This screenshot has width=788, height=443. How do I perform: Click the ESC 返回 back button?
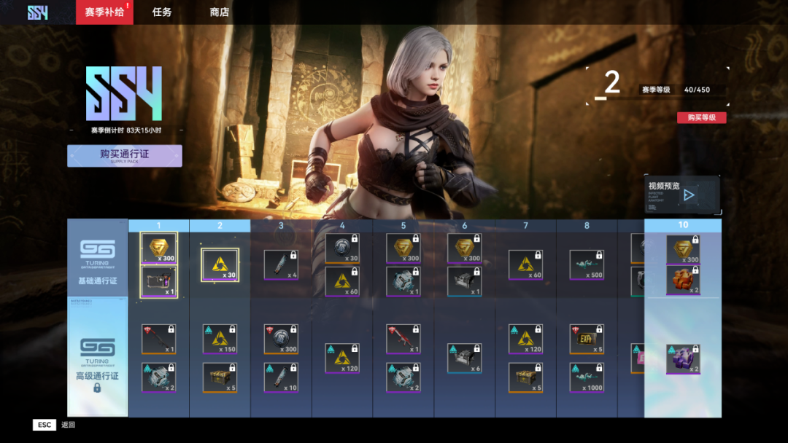coord(54,425)
